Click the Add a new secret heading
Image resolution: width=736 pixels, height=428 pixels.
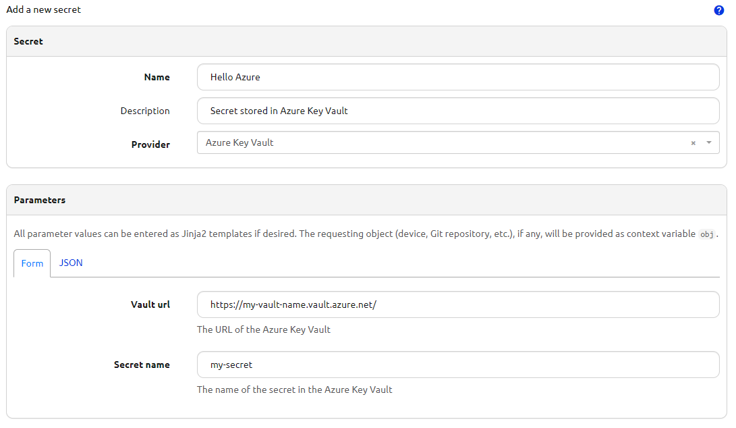pyautogui.click(x=43, y=9)
